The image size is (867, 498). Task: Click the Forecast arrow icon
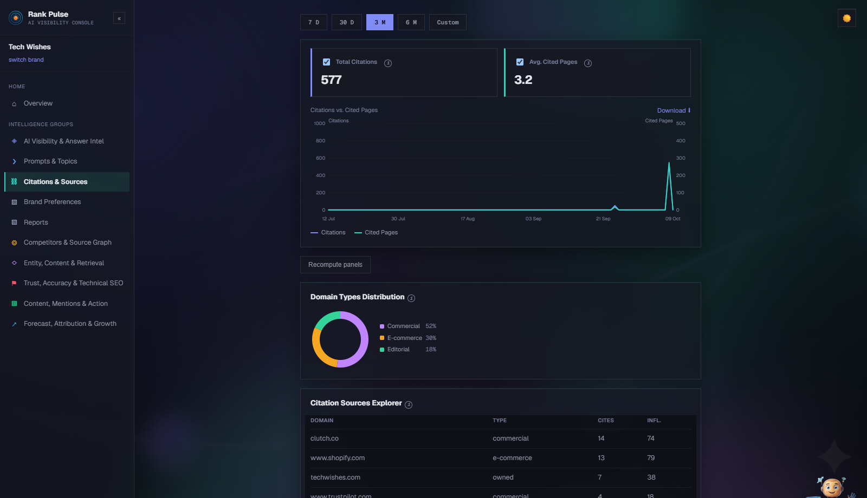[x=14, y=324]
